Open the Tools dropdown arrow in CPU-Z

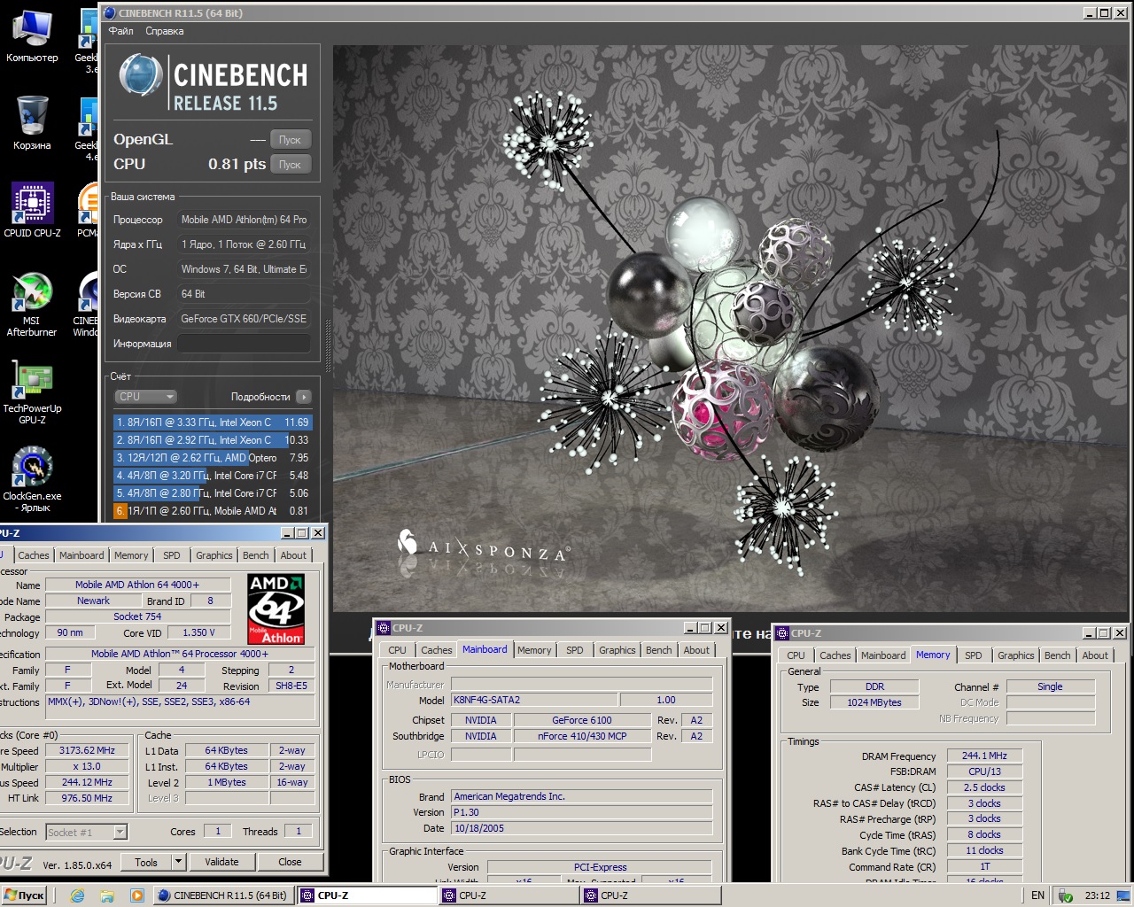coord(178,862)
